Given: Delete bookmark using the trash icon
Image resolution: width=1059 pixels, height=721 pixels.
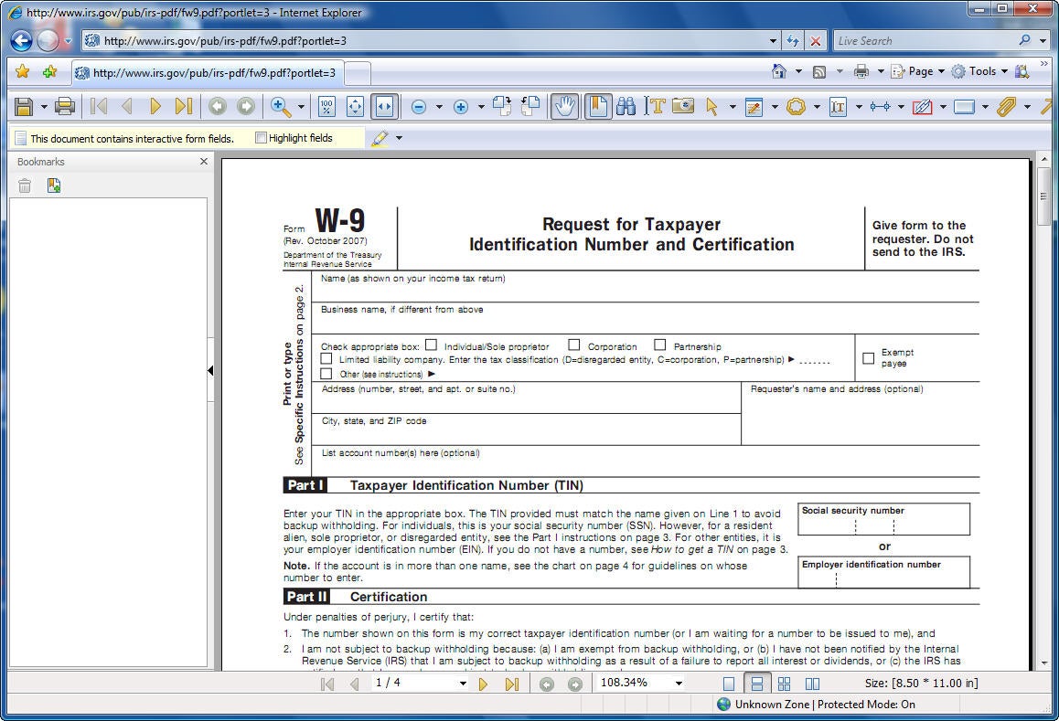Looking at the screenshot, I should (25, 186).
